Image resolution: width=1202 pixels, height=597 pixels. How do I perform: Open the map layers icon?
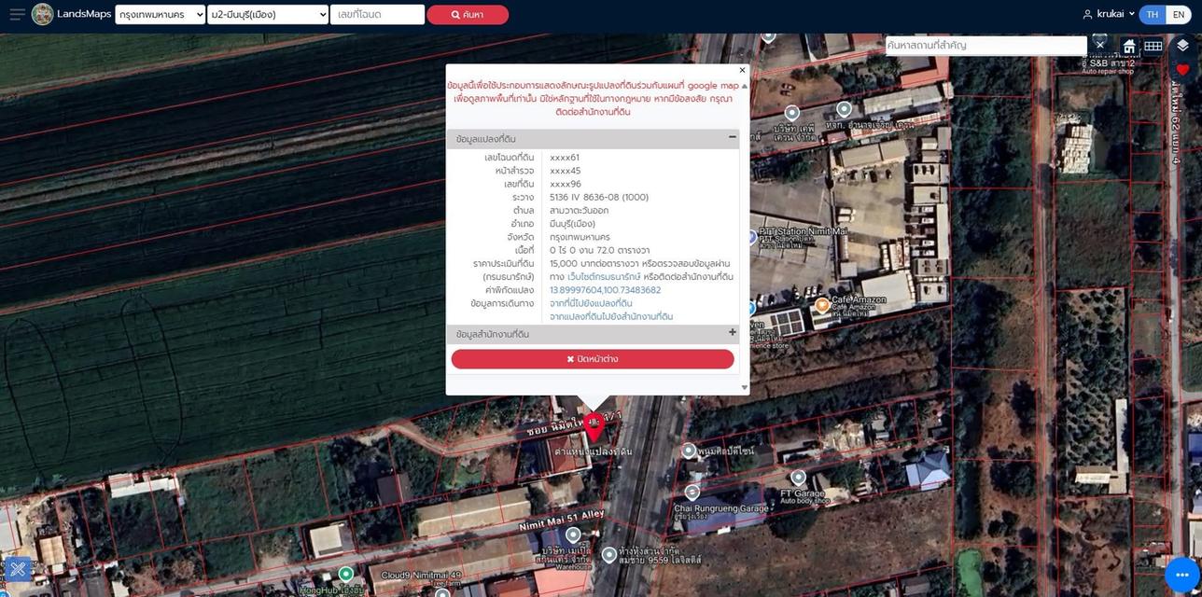[x=1182, y=46]
